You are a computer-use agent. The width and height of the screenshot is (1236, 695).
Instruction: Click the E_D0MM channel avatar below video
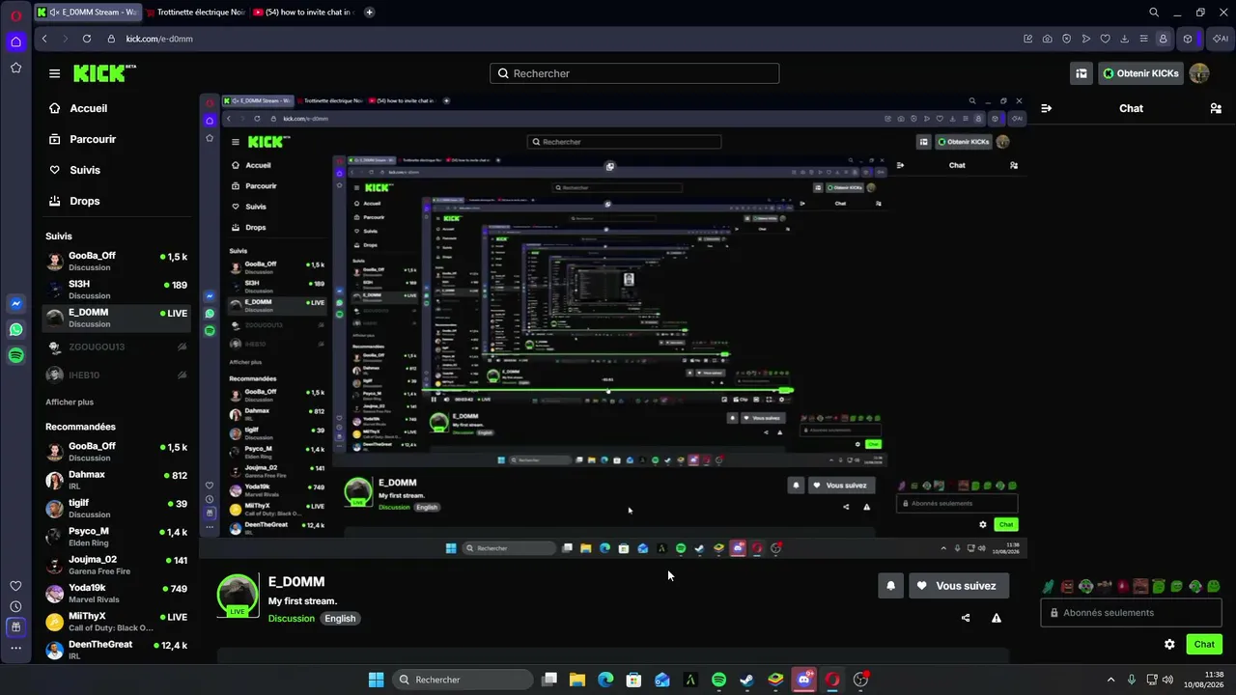click(x=238, y=595)
